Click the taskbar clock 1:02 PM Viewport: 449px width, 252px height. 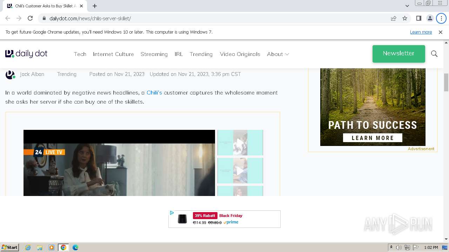431,247
